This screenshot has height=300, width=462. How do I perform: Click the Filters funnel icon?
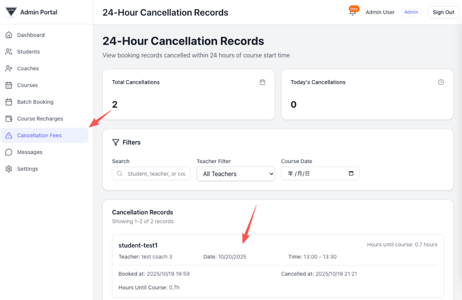[x=115, y=142]
